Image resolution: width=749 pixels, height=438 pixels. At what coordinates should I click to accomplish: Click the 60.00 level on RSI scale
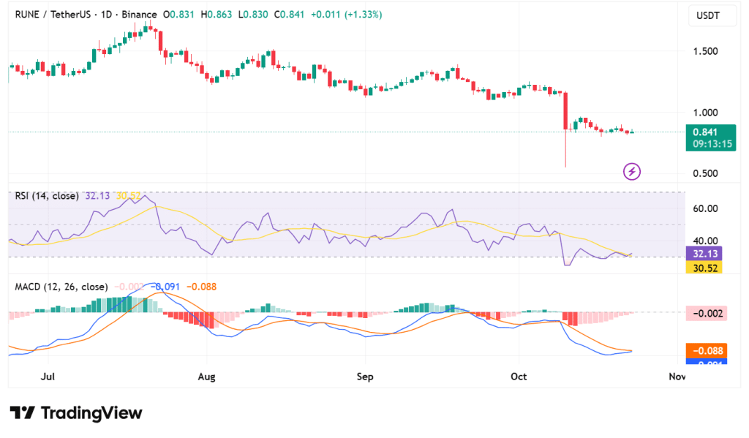click(704, 208)
